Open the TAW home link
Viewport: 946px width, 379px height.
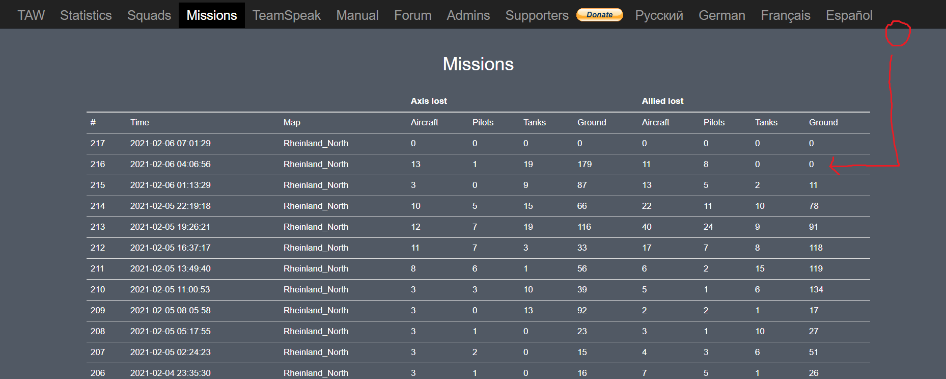click(31, 15)
